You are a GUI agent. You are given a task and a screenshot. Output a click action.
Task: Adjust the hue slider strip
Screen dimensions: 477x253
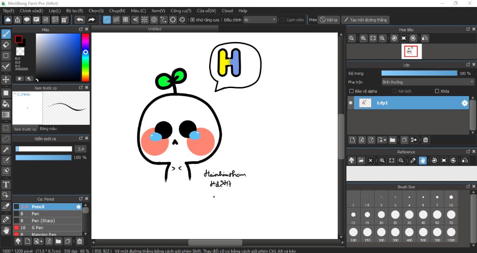(x=86, y=57)
